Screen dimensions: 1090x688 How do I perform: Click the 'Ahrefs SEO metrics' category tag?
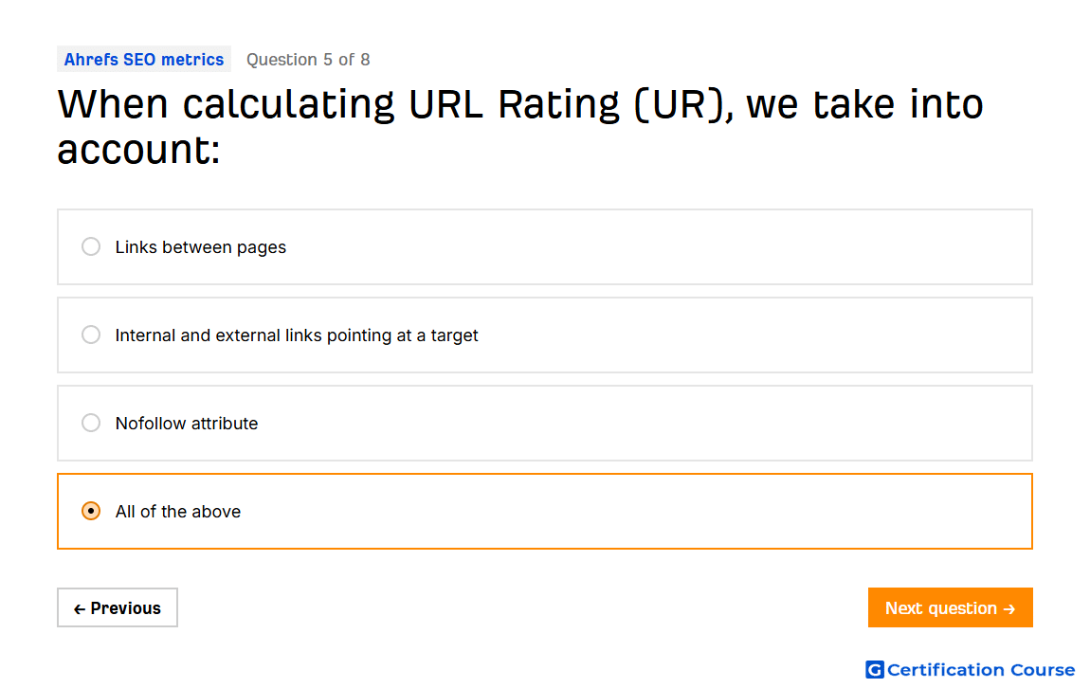[144, 60]
